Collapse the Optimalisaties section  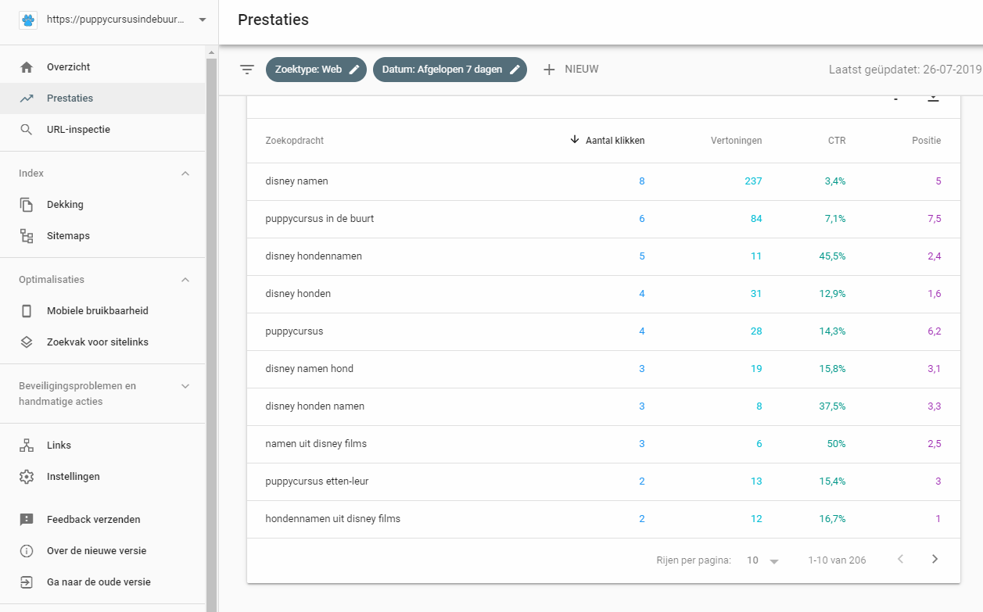(x=185, y=280)
